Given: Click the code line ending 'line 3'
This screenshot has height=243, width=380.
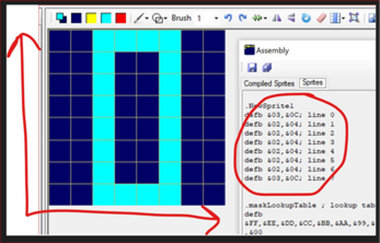Looking at the screenshot, I should coord(290,142).
